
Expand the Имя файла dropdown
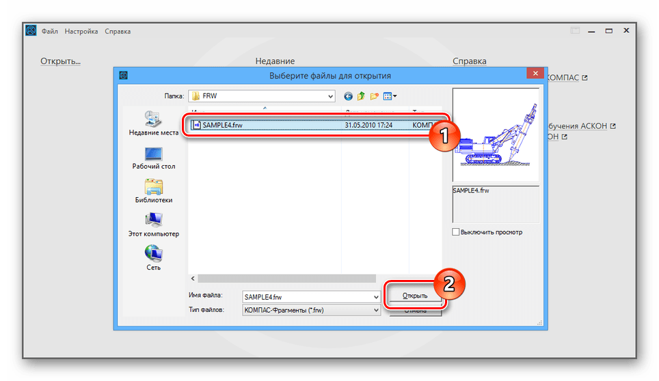click(375, 297)
